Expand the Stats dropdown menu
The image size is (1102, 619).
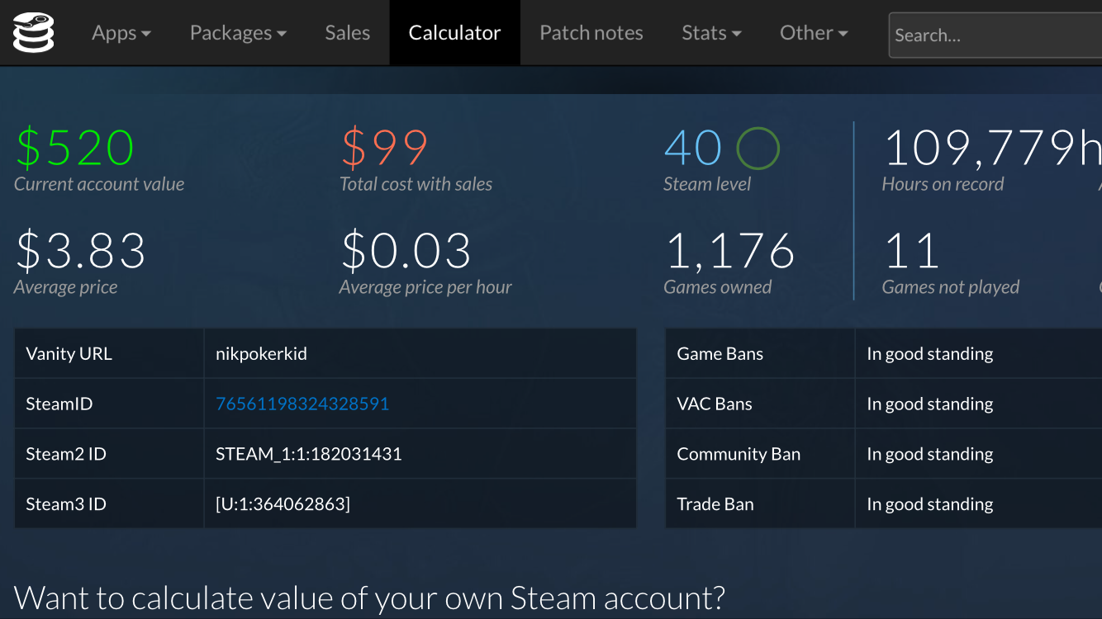(711, 33)
